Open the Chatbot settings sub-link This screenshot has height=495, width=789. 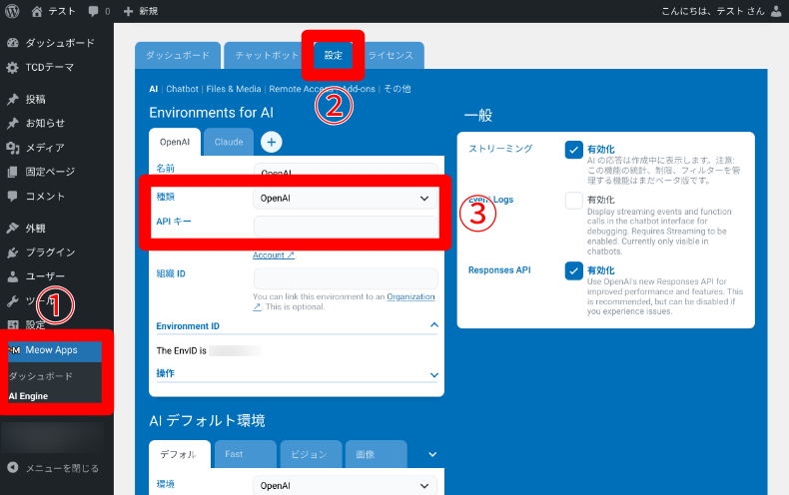(x=182, y=89)
